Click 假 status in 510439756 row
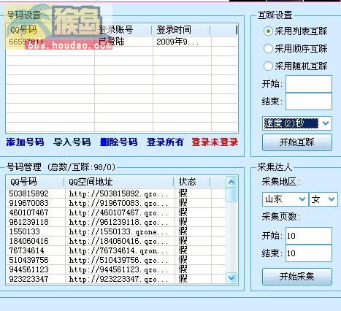Image resolution: width=341 pixels, height=311 pixels. (183, 260)
